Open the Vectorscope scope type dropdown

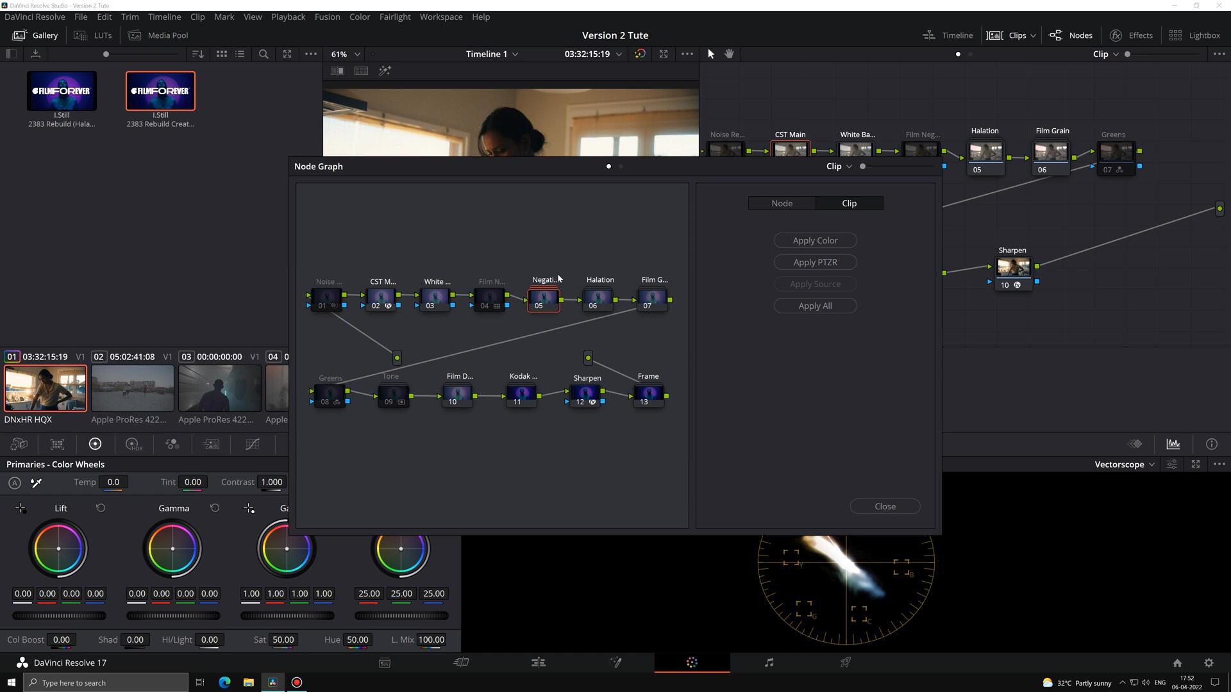click(1125, 465)
